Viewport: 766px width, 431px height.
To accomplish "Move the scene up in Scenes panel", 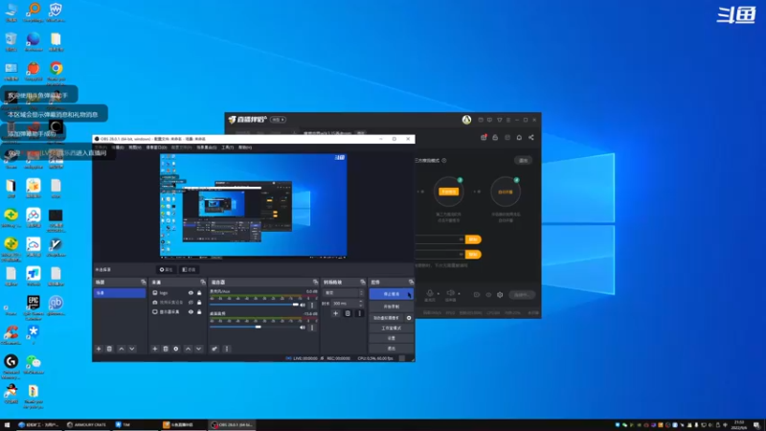I will click(122, 349).
